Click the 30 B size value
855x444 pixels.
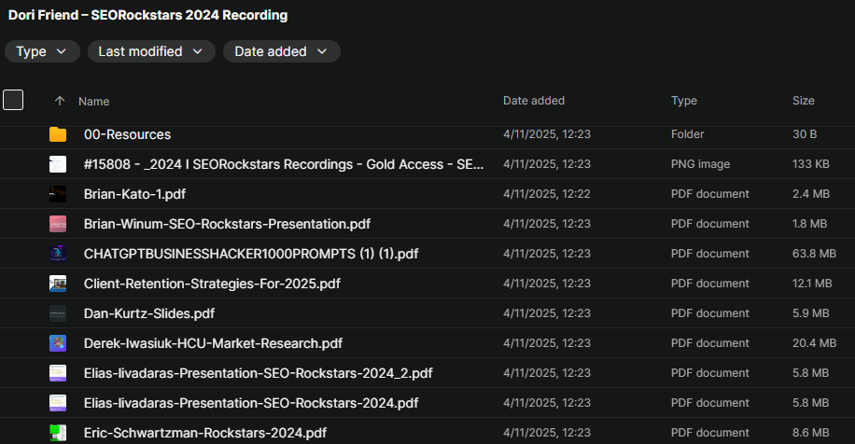click(x=805, y=134)
